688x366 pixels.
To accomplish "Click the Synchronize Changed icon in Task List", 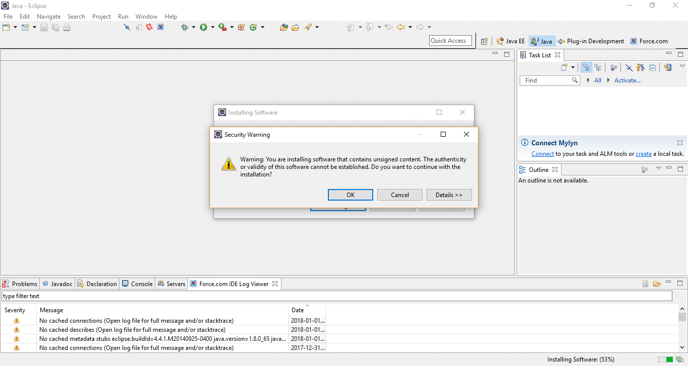I will pyautogui.click(x=668, y=67).
